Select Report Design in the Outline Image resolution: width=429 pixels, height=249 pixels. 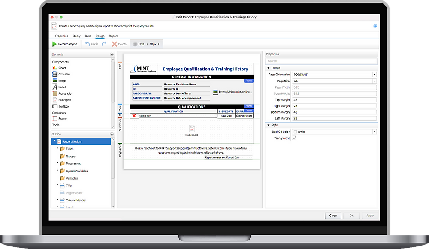[81, 141]
